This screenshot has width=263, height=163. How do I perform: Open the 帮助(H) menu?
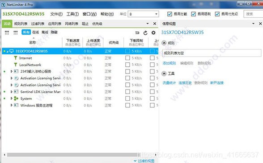(x=107, y=14)
